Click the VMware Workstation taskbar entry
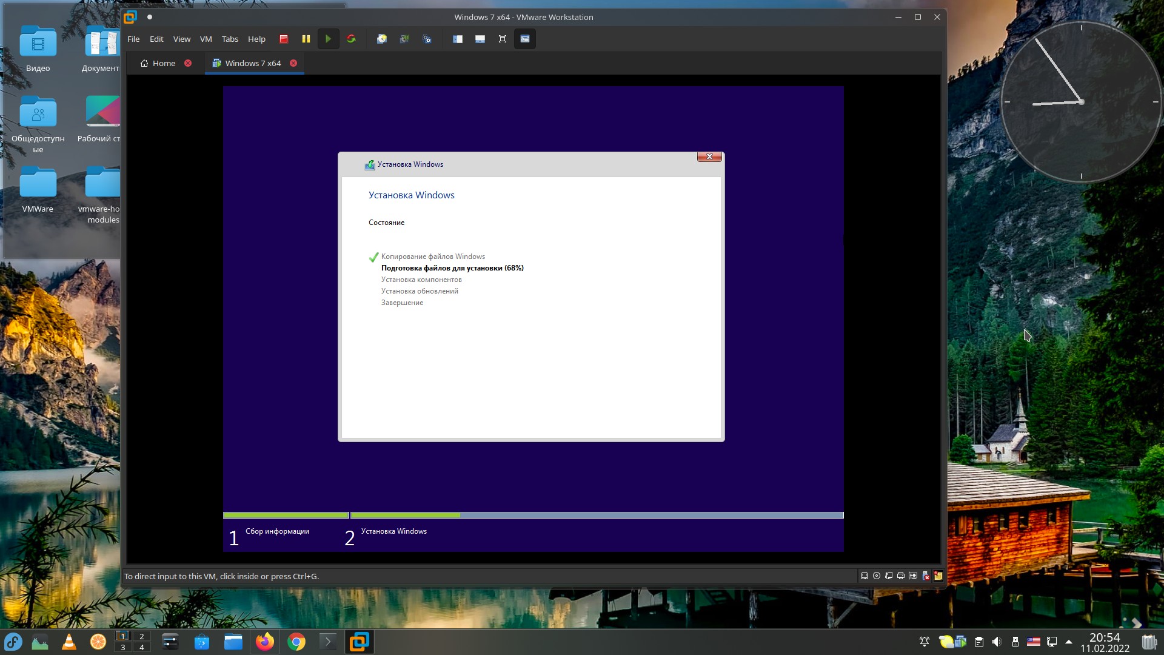 tap(360, 642)
